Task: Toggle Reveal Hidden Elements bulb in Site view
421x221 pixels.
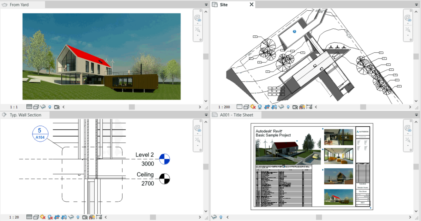Action: pyautogui.click(x=288, y=107)
